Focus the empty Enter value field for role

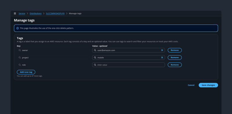tap(128, 65)
